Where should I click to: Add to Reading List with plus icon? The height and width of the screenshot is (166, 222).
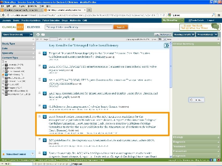coord(193,34)
